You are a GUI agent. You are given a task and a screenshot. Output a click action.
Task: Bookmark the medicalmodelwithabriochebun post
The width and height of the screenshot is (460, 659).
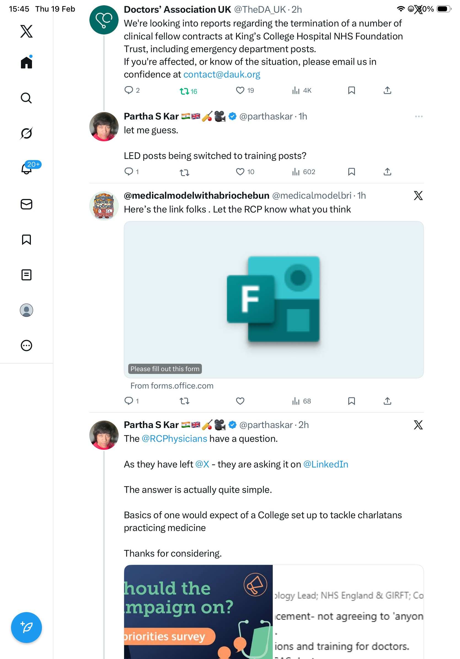(x=351, y=401)
